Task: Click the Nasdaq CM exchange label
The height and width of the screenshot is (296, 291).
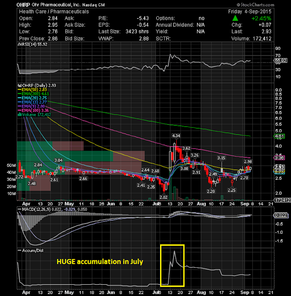Action: [x=93, y=5]
